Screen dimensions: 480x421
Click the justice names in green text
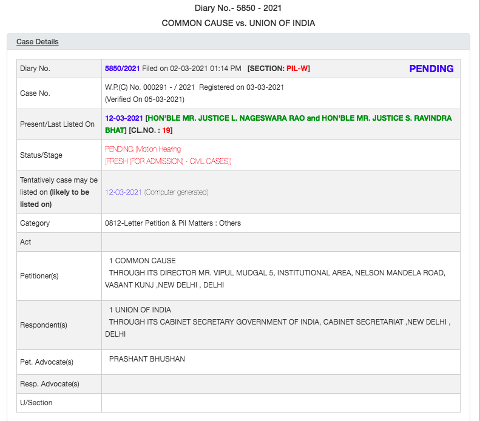click(279, 124)
